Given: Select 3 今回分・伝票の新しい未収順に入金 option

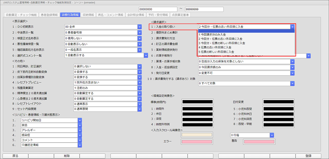Looking at the screenshot, I should click(222, 43).
